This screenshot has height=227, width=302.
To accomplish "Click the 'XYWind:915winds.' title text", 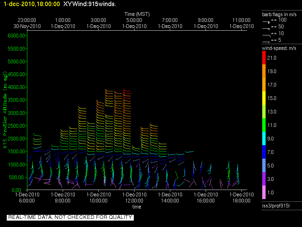I will 90,4.
